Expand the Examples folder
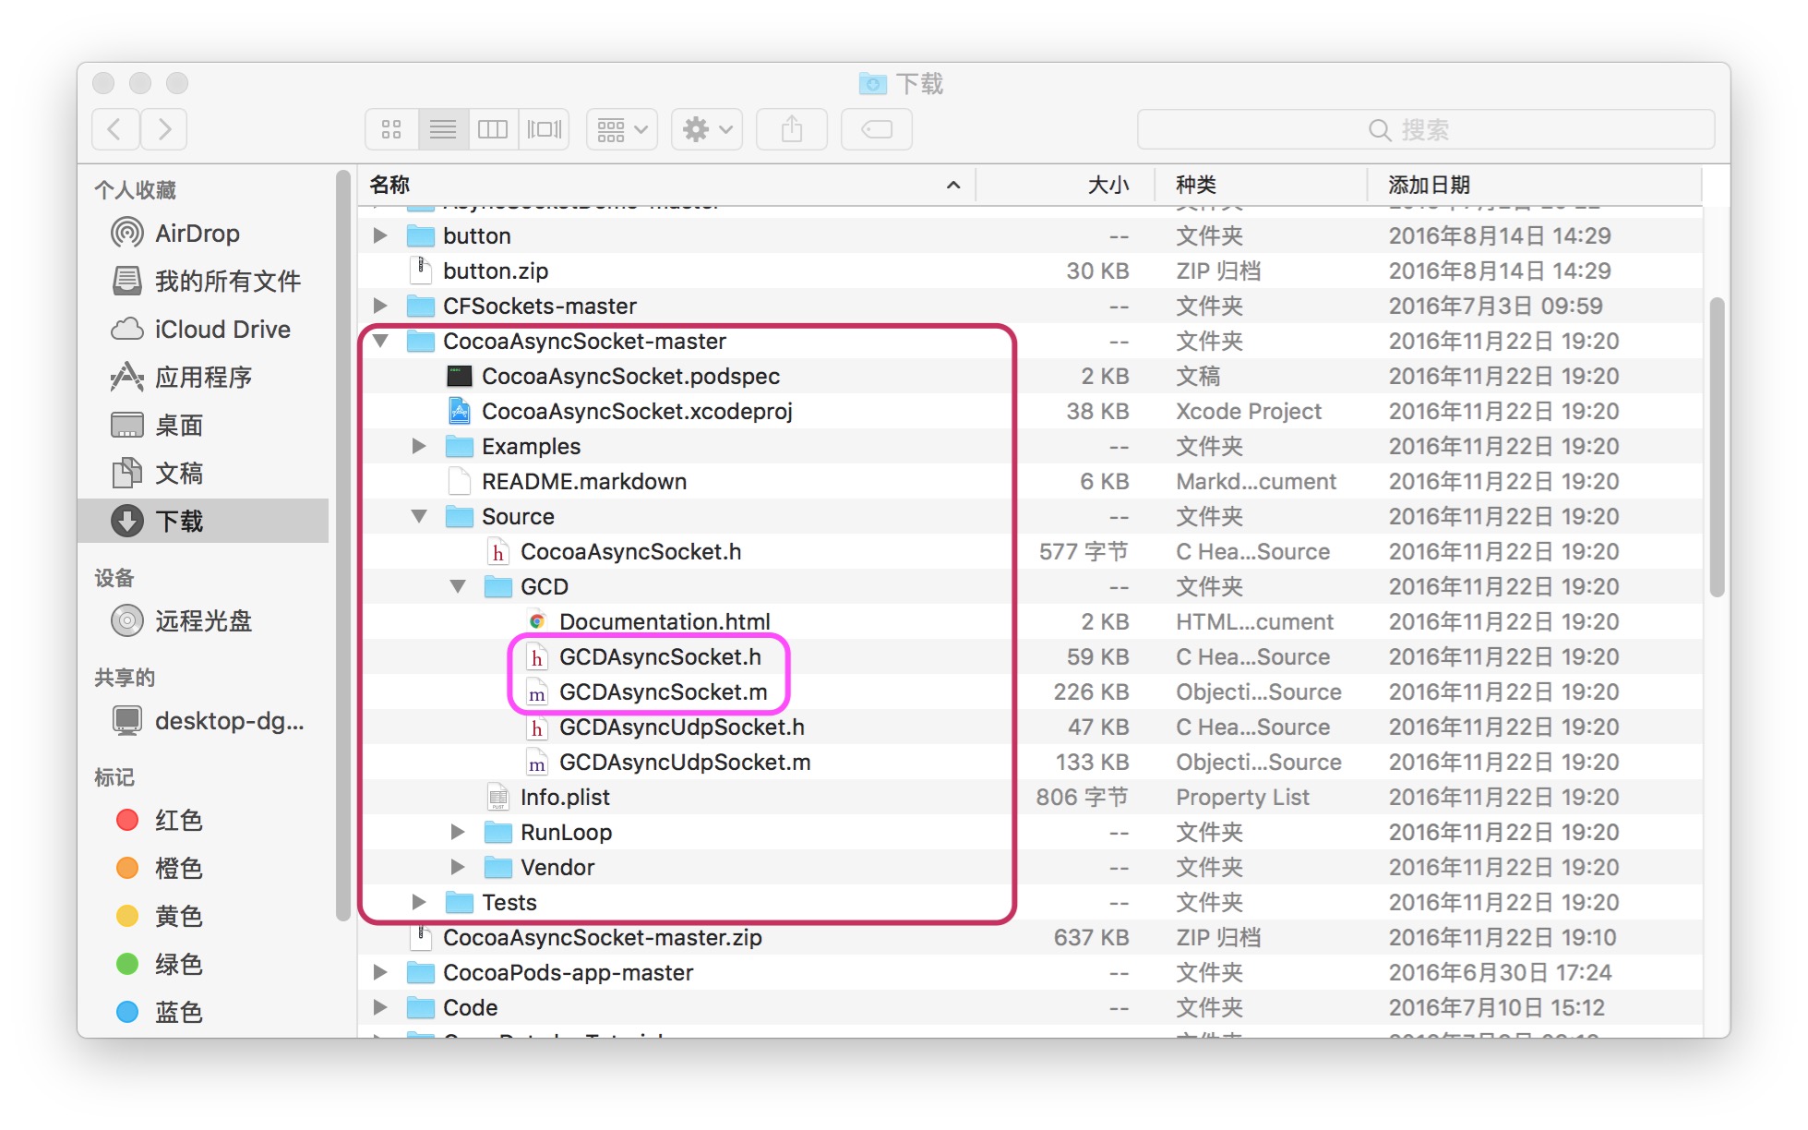 tap(418, 446)
